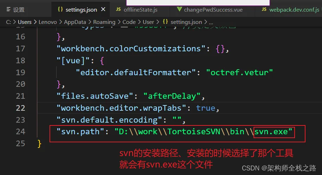The height and width of the screenshot is (175, 322).
Task: Open the webpack.dev.conf.js tab
Action: coord(289,9)
